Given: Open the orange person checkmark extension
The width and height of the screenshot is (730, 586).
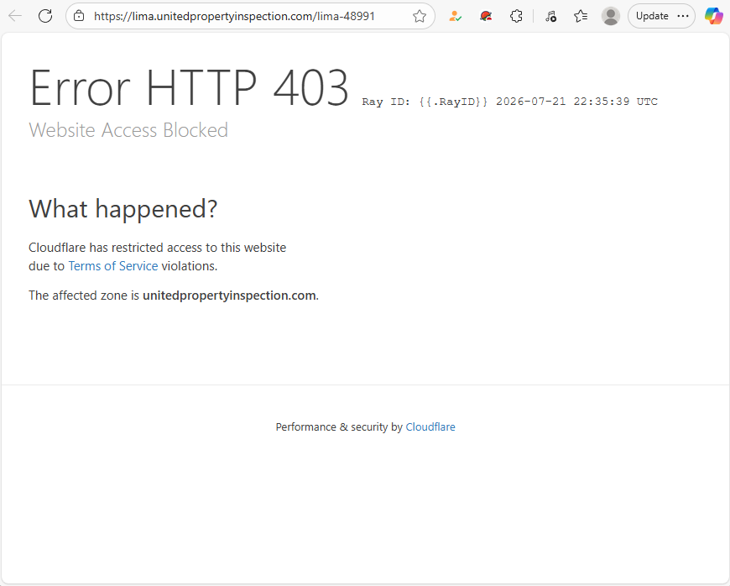Looking at the screenshot, I should coord(455,16).
